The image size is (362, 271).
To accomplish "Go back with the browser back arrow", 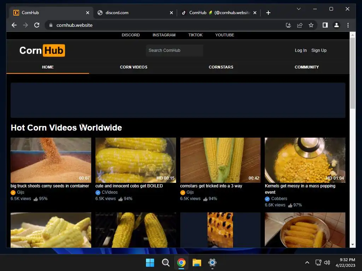I will (14, 25).
